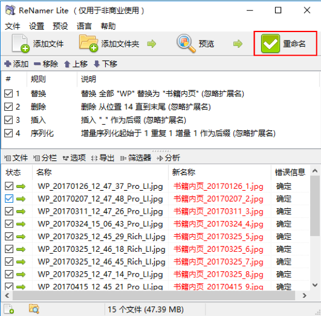
Task: Click the status bar folder-search icon
Action: coord(34,309)
